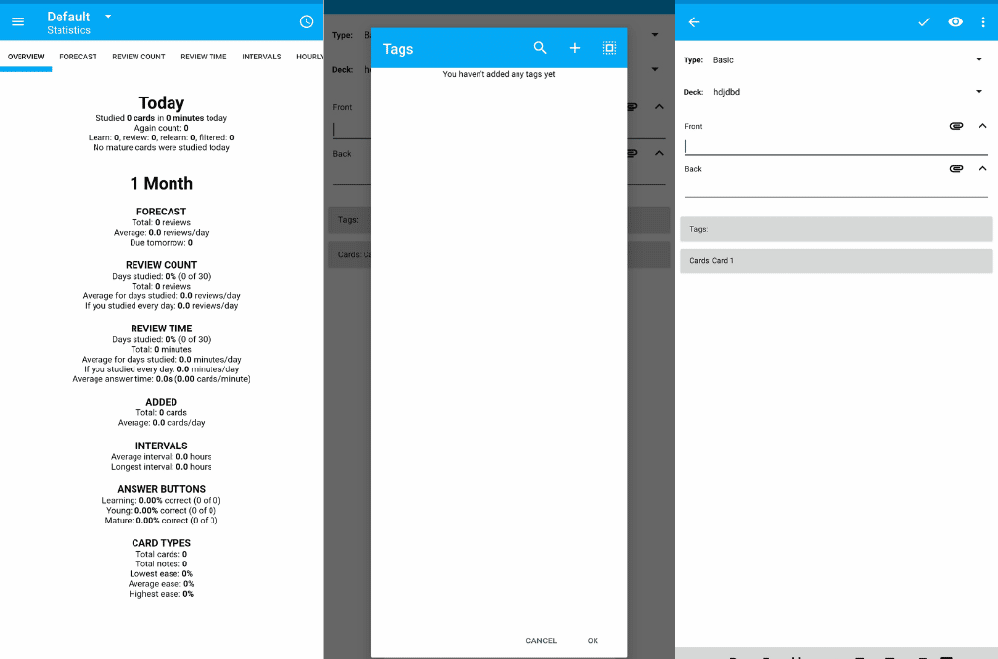Preview card with the eye icon
This screenshot has height=659, width=998.
tap(956, 22)
